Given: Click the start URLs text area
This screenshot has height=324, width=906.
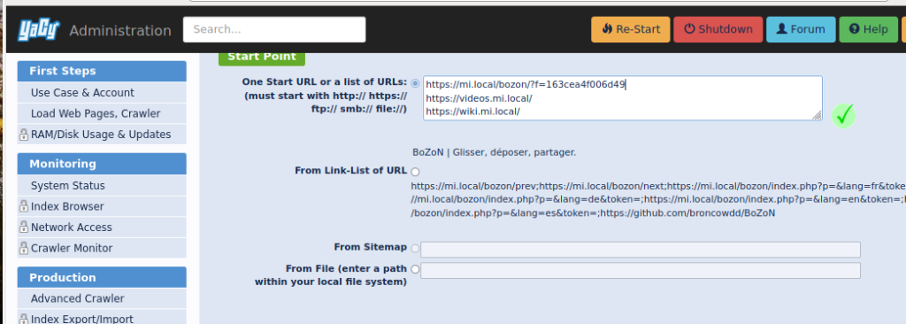Looking at the screenshot, I should pyautogui.click(x=622, y=97).
